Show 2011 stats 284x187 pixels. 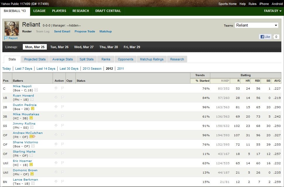tap(121, 69)
